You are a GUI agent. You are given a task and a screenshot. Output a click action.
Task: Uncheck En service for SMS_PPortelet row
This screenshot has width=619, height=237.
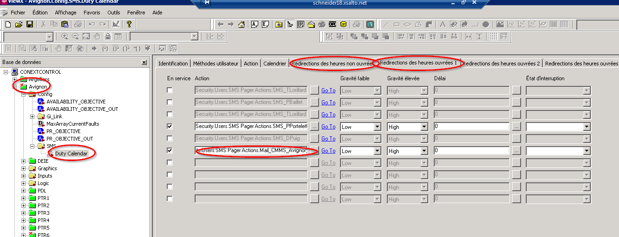169,126
